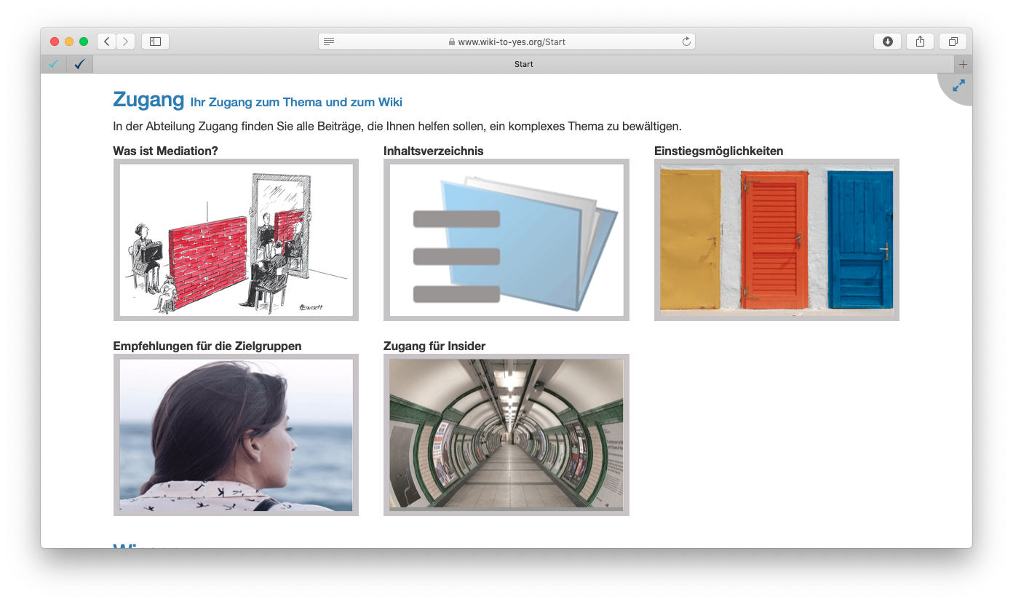
Task: Open the Share menu icon
Action: (920, 41)
